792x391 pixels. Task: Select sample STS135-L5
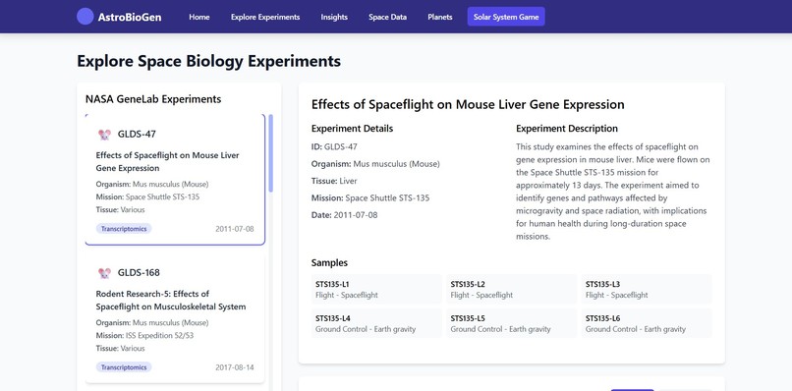click(512, 323)
